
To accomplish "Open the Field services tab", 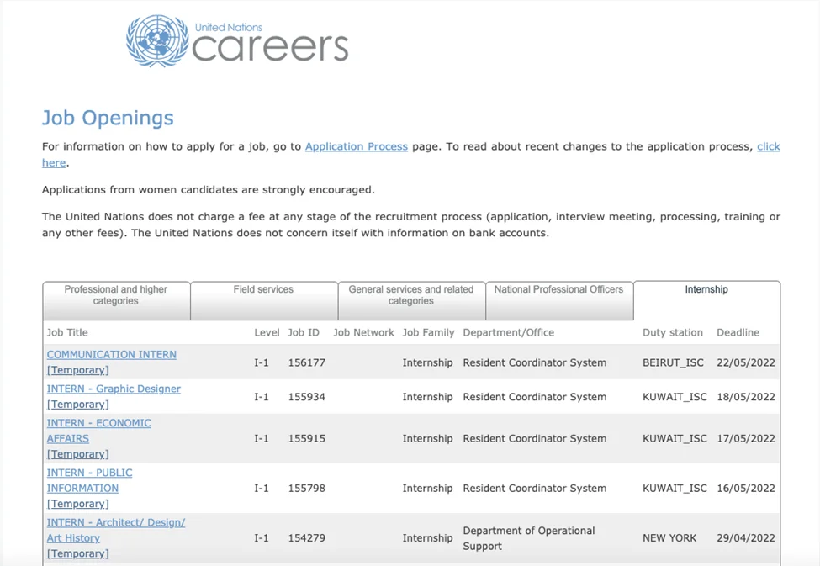I will (x=263, y=290).
